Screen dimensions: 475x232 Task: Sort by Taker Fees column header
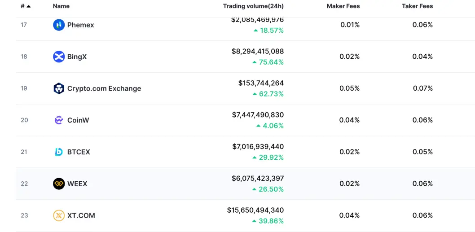click(x=418, y=6)
